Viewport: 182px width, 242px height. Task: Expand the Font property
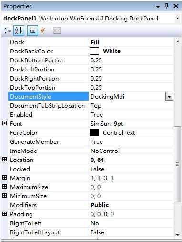pos(5,123)
